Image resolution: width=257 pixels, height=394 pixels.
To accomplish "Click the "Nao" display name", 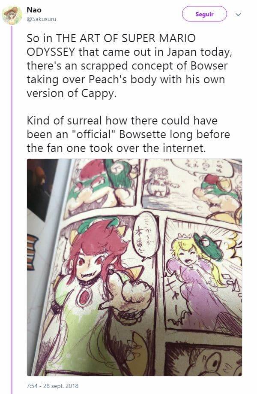I will tap(34, 10).
